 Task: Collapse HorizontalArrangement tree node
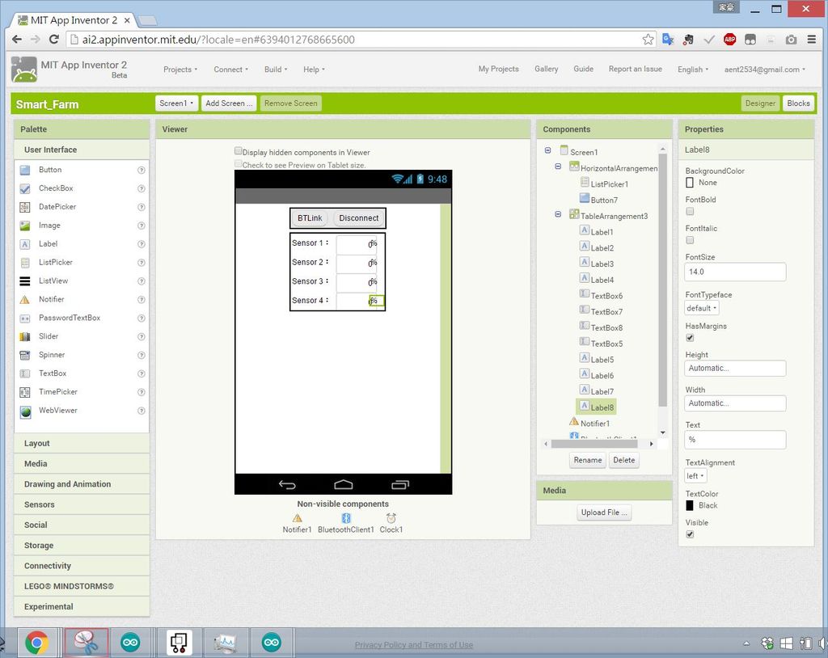click(558, 167)
